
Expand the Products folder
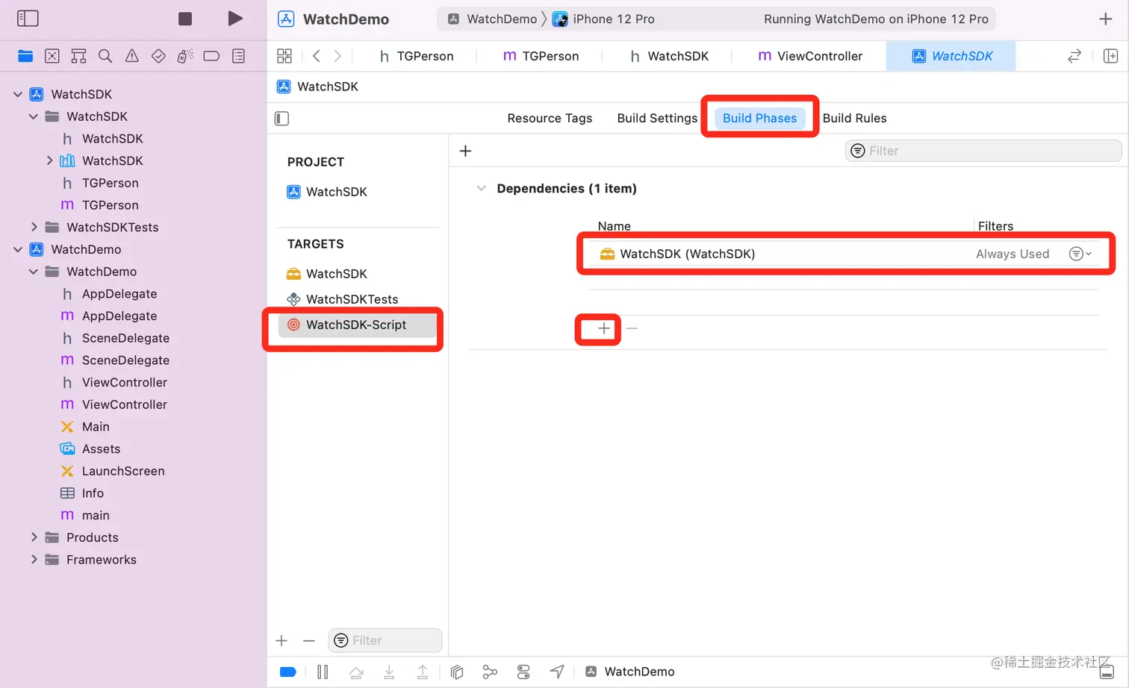click(34, 537)
